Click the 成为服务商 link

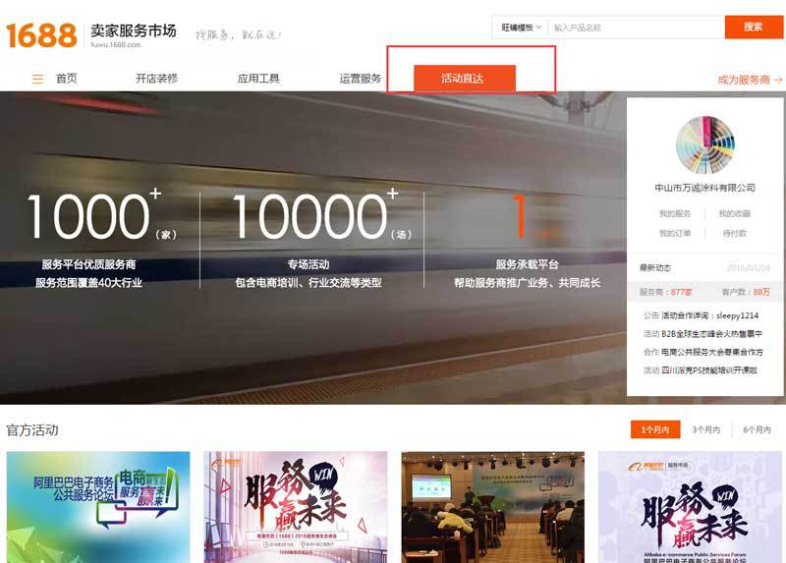click(744, 80)
